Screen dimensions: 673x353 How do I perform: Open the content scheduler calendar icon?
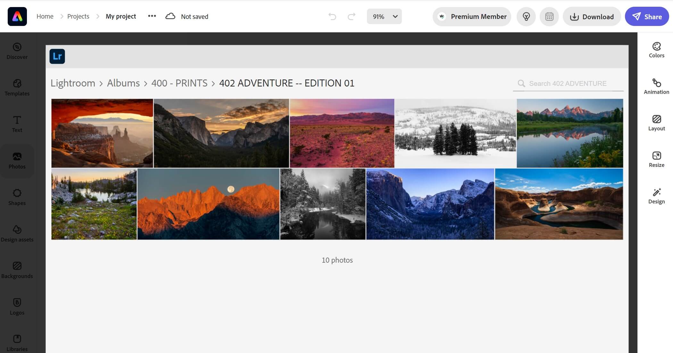pyautogui.click(x=549, y=17)
